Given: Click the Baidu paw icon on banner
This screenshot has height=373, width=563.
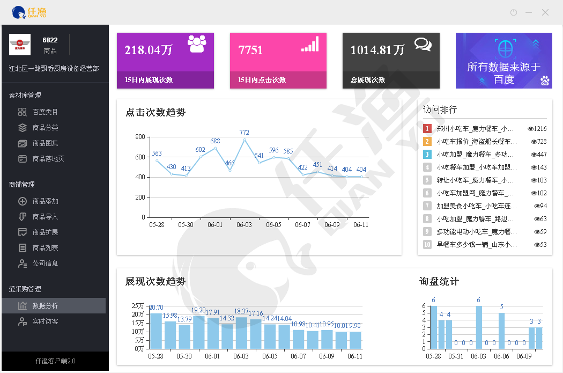Looking at the screenshot, I should click(x=545, y=81).
